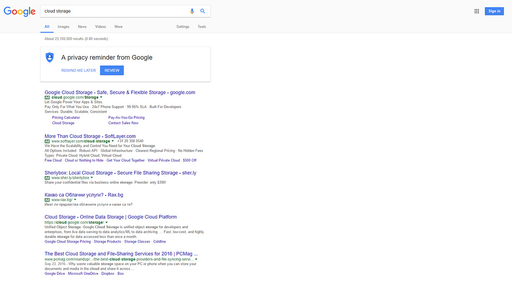The image size is (512, 283).
Task: Open Coldline sitelink
Action: 160,242
